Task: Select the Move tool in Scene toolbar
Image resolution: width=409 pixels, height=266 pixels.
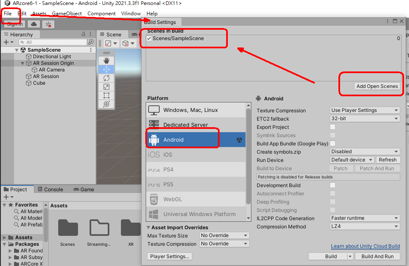Action: point(106,69)
